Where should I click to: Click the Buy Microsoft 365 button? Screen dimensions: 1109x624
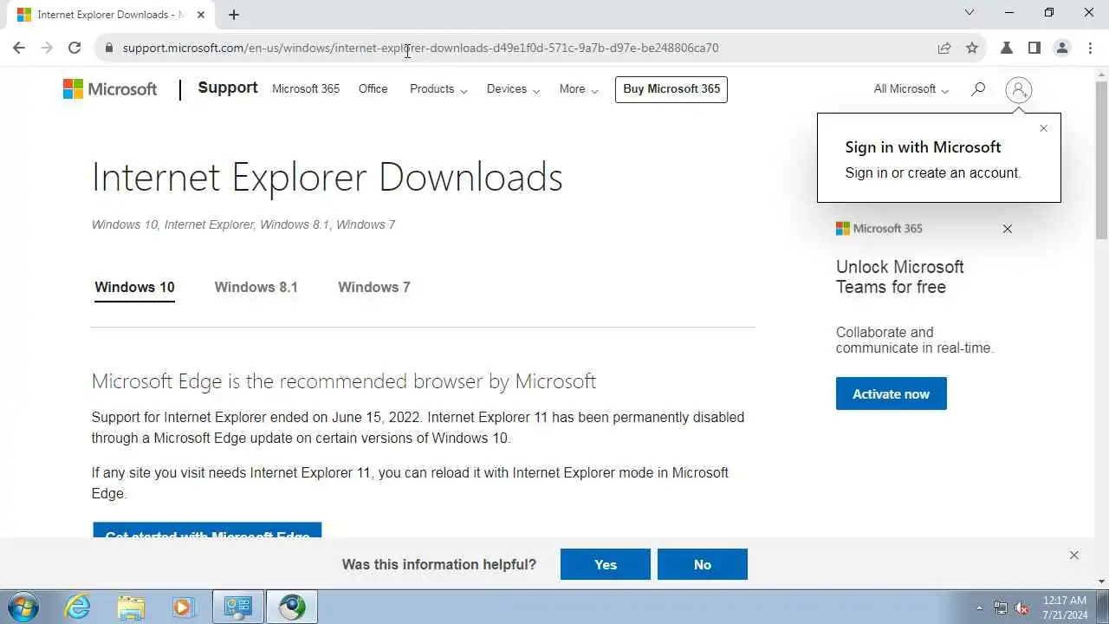pos(671,89)
